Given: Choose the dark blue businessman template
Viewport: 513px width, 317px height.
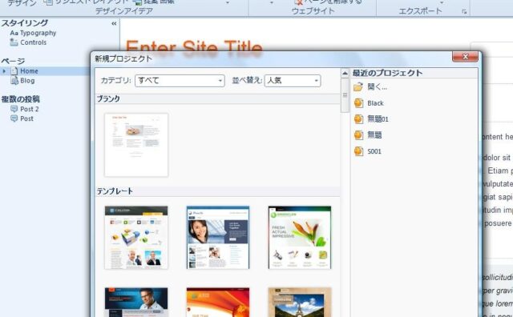Looking at the screenshot, I should click(x=136, y=303).
